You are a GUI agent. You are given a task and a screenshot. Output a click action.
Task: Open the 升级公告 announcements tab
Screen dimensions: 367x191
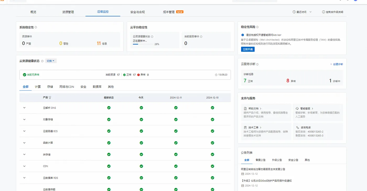click(277, 160)
